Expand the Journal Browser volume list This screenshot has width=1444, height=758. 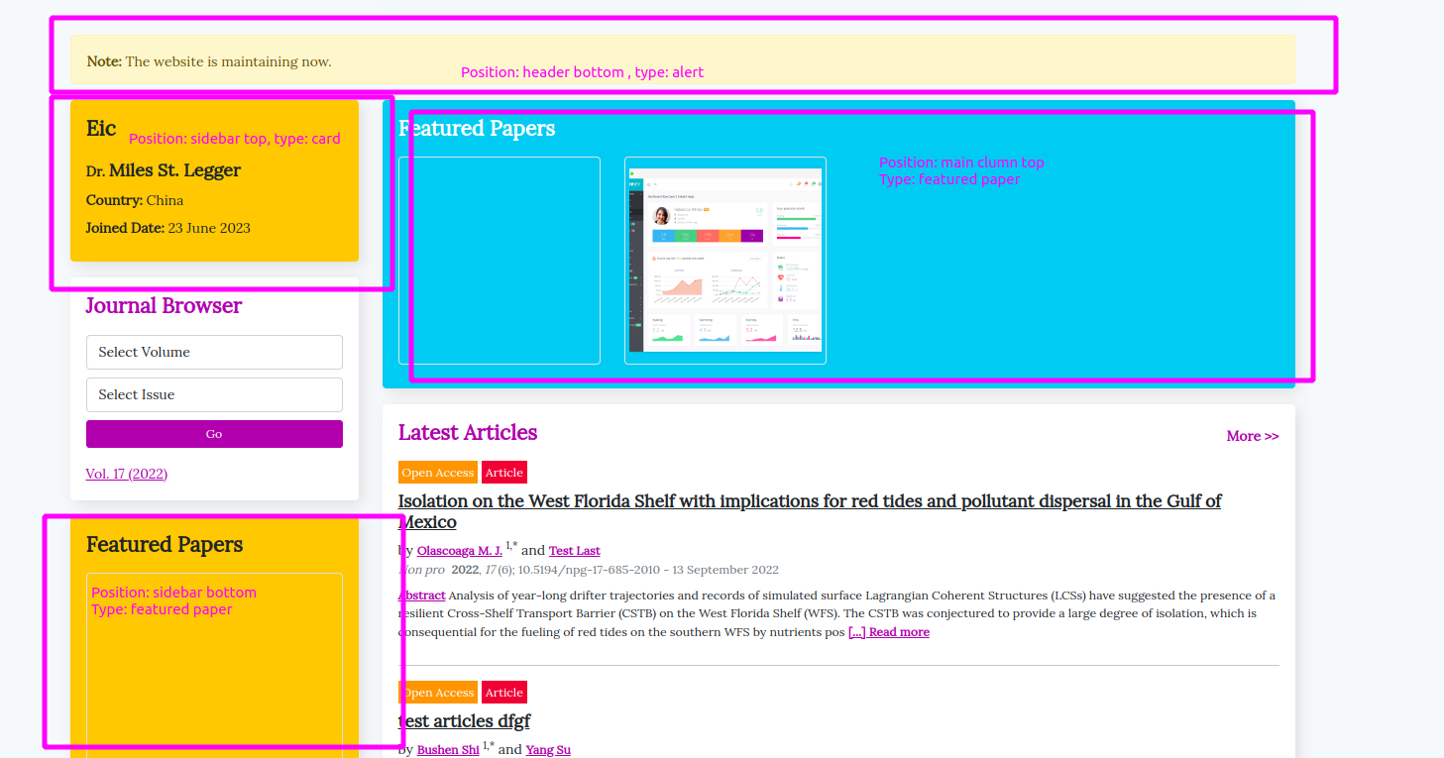[213, 352]
